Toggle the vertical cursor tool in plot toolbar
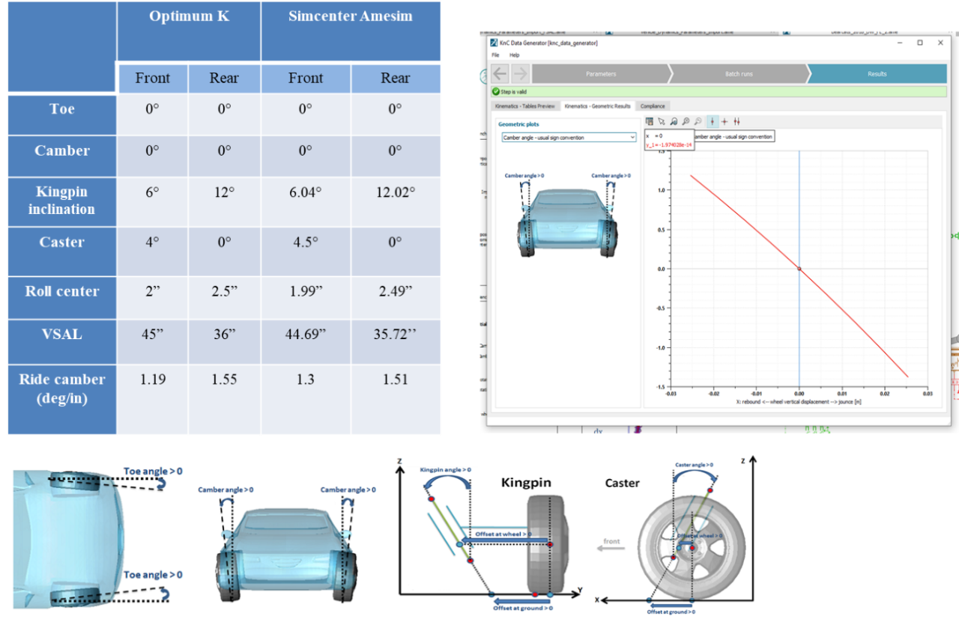Viewport: 959px width, 619px height. click(x=713, y=121)
